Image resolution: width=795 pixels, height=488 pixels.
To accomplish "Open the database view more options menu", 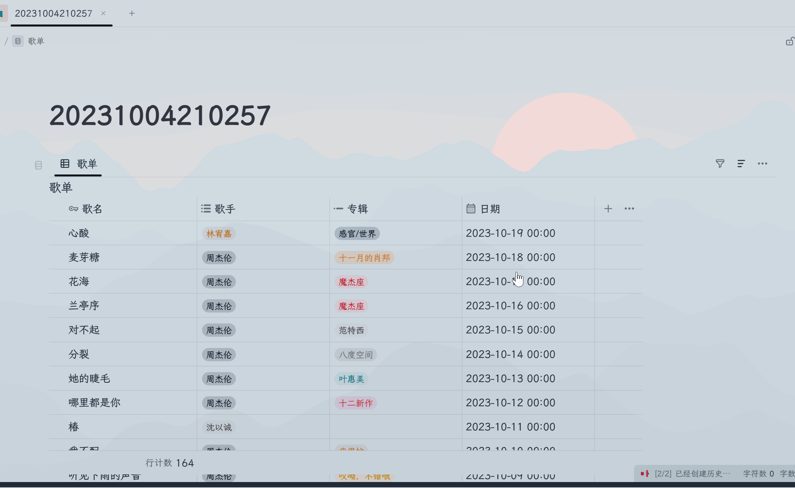I will [x=762, y=164].
